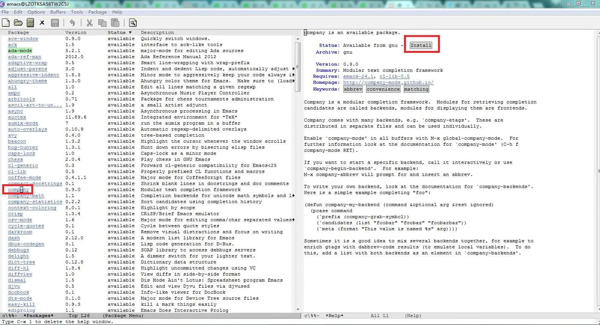Search forward with magnifier icon
Viewport: 600px width, 325px height.
(133, 23)
